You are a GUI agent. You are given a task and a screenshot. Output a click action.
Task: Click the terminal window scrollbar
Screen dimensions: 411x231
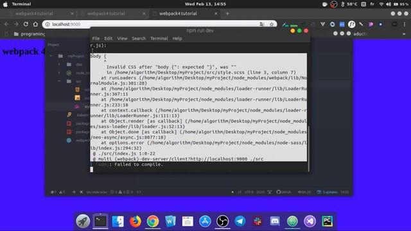[x=308, y=149]
